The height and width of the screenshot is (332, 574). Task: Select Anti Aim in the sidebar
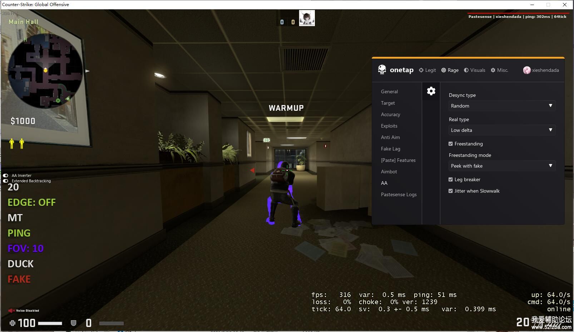point(390,137)
